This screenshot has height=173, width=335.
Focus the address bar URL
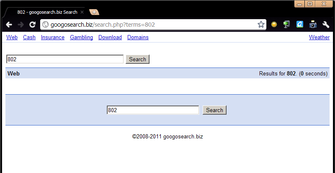151,25
